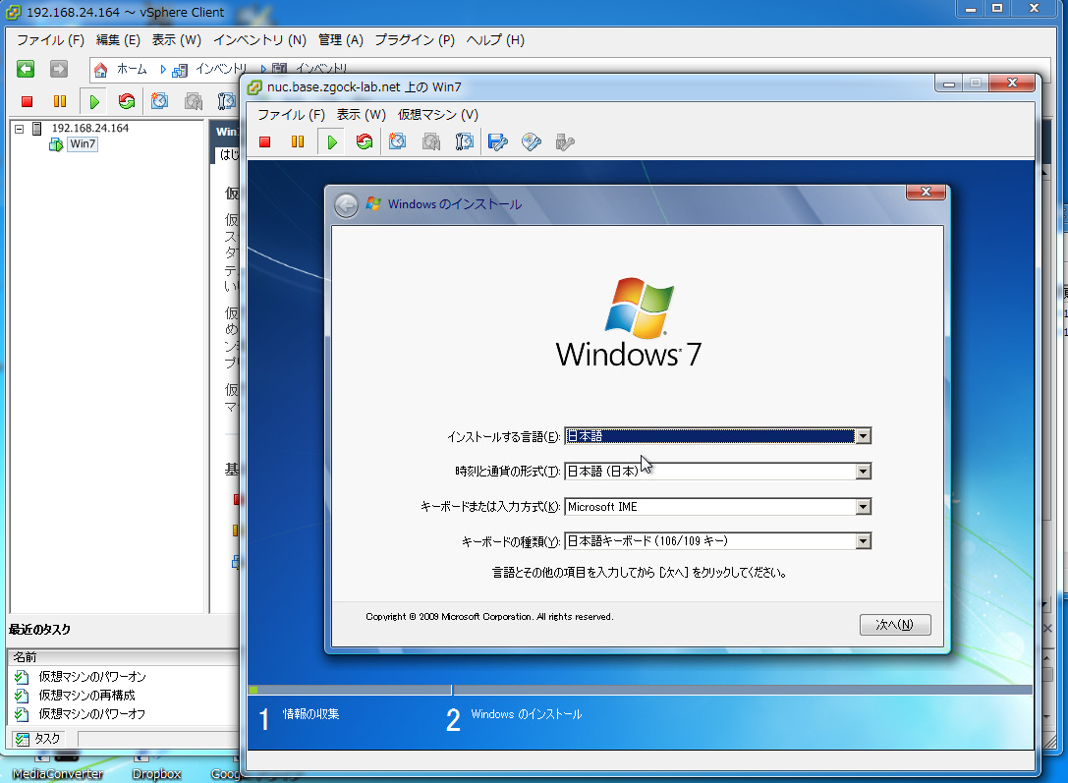Select the 仮想マシンの再構成 task row

[x=86, y=696]
